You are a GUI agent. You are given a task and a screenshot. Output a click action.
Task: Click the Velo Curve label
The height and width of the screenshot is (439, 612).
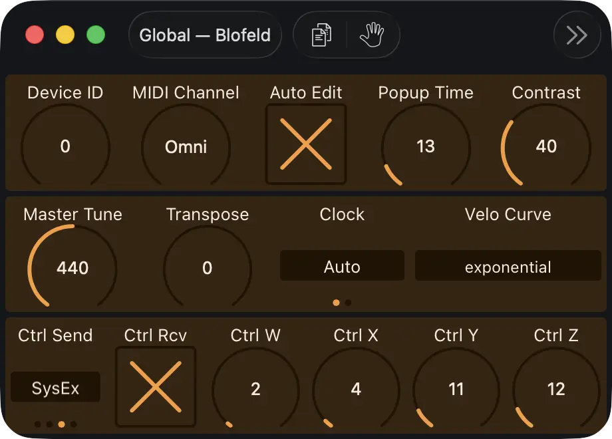pyautogui.click(x=508, y=214)
